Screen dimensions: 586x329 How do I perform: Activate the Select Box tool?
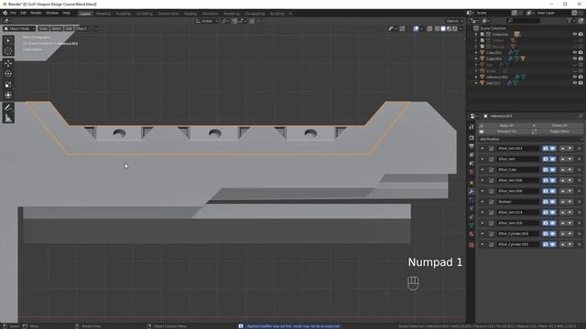point(8,40)
